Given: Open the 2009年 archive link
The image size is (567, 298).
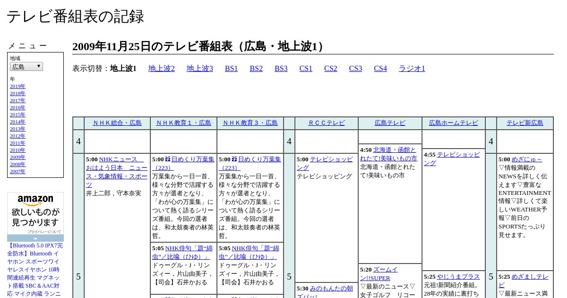Looking at the screenshot, I should [17, 157].
